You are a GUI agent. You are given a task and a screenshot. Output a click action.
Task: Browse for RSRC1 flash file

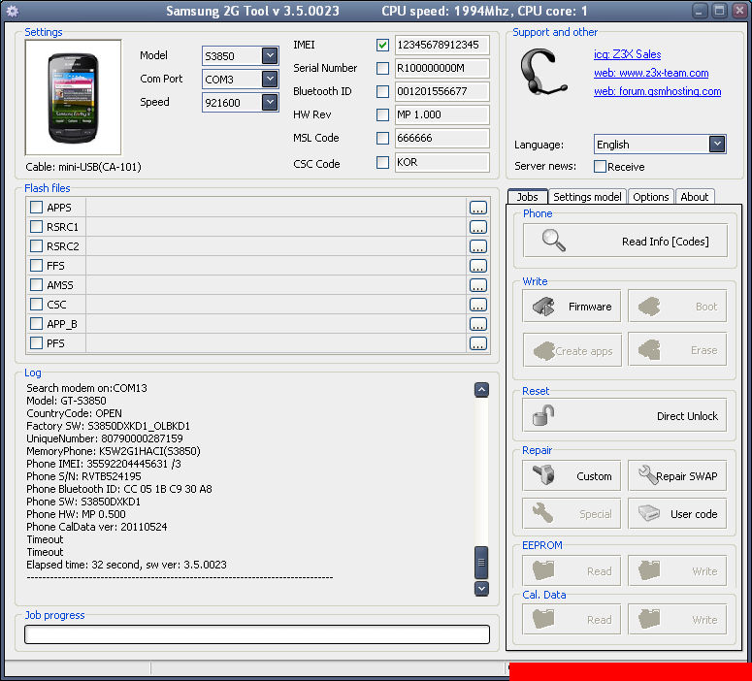coord(478,227)
